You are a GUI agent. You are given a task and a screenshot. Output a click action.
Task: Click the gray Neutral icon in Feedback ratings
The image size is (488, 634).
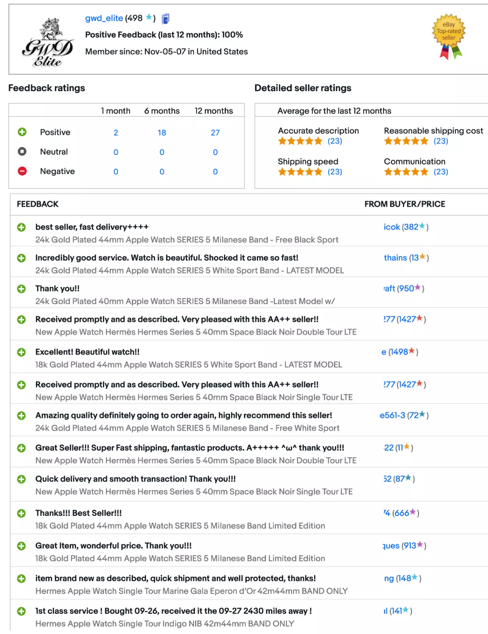(x=22, y=151)
